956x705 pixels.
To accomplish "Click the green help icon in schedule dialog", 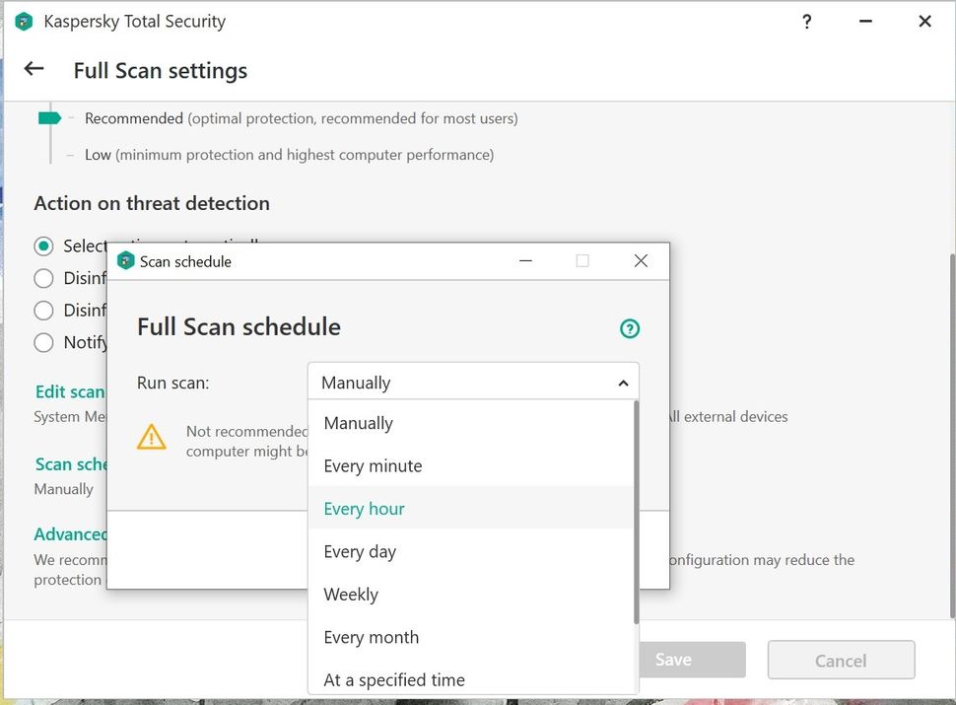I will tap(630, 328).
